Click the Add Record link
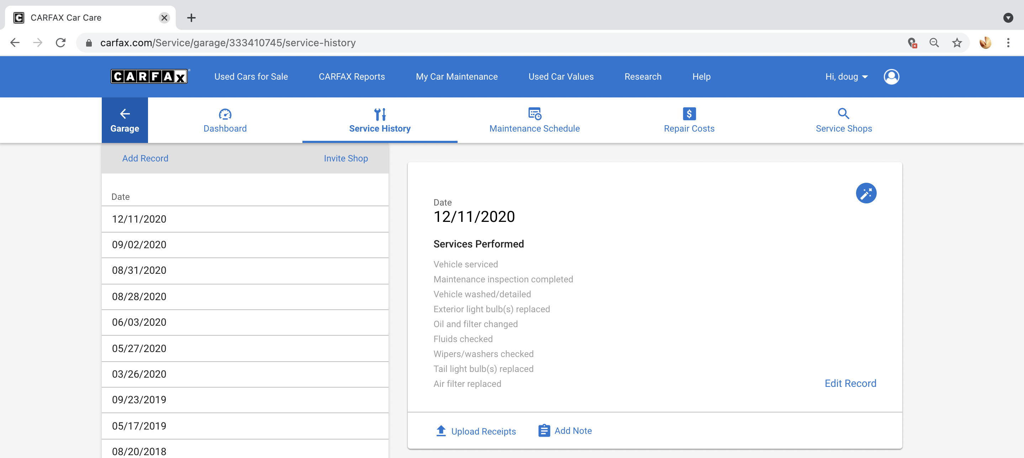 145,159
